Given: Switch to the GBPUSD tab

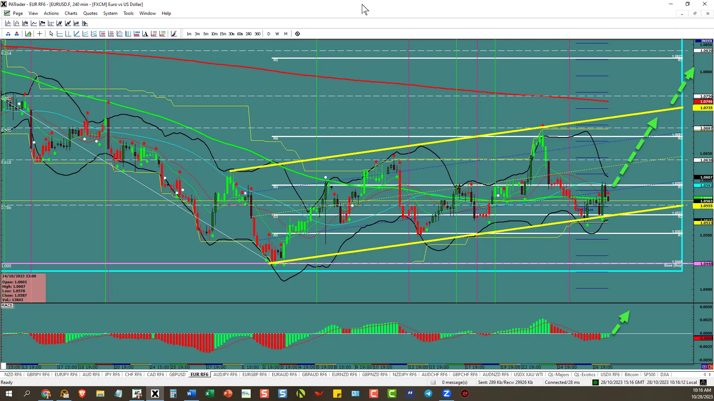Looking at the screenshot, I should point(177,375).
